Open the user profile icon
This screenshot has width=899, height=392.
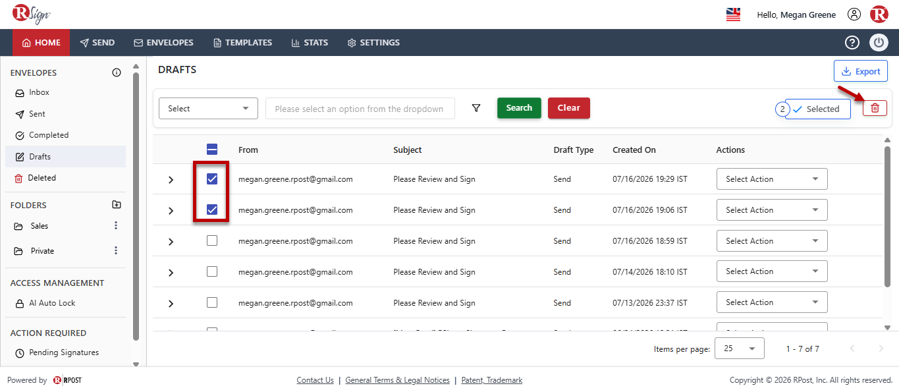coord(854,14)
